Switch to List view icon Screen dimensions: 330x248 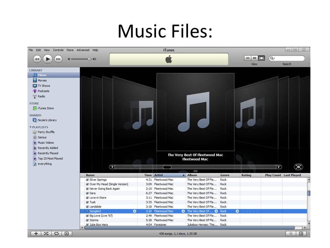click(248, 58)
